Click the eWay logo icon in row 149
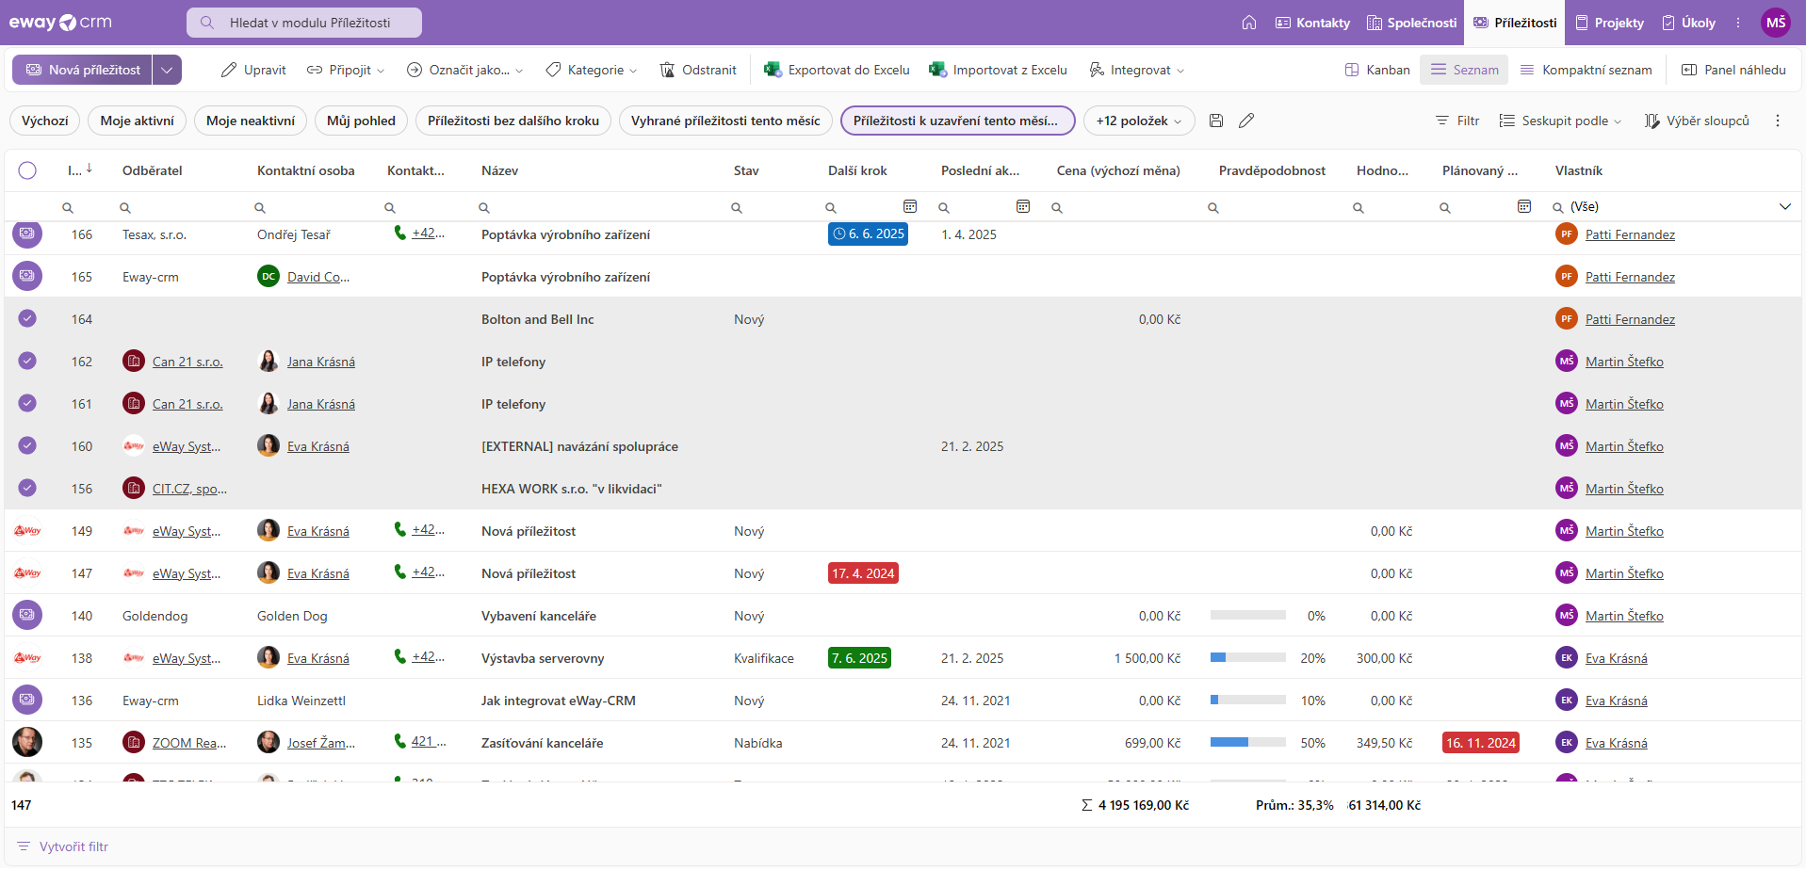This screenshot has width=1806, height=870. pos(27,531)
